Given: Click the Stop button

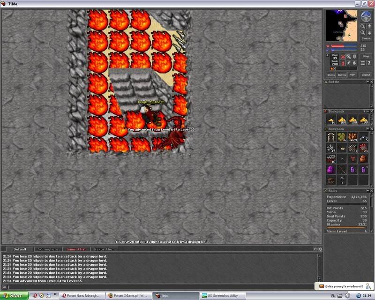Looking at the screenshot, I should [366, 56].
